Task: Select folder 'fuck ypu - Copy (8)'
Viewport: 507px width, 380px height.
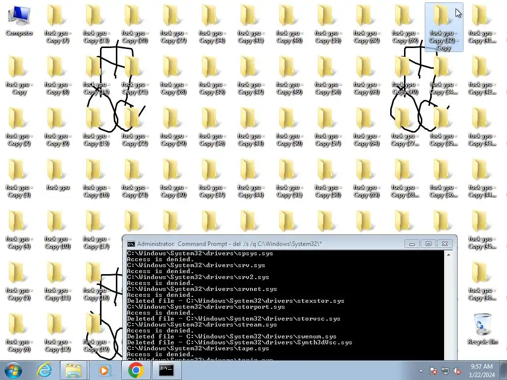Action: click(57, 76)
